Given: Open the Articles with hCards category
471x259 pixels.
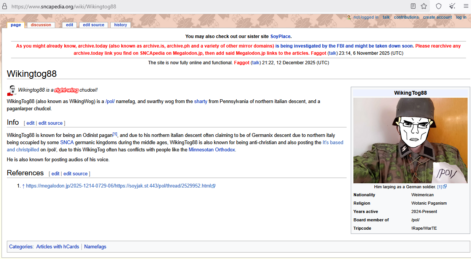Looking at the screenshot, I should (x=57, y=247).
